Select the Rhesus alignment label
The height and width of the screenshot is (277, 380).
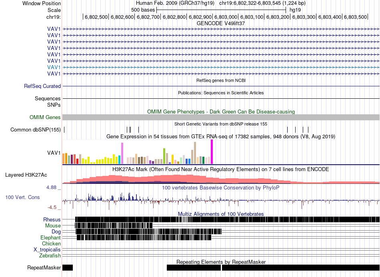point(52,219)
